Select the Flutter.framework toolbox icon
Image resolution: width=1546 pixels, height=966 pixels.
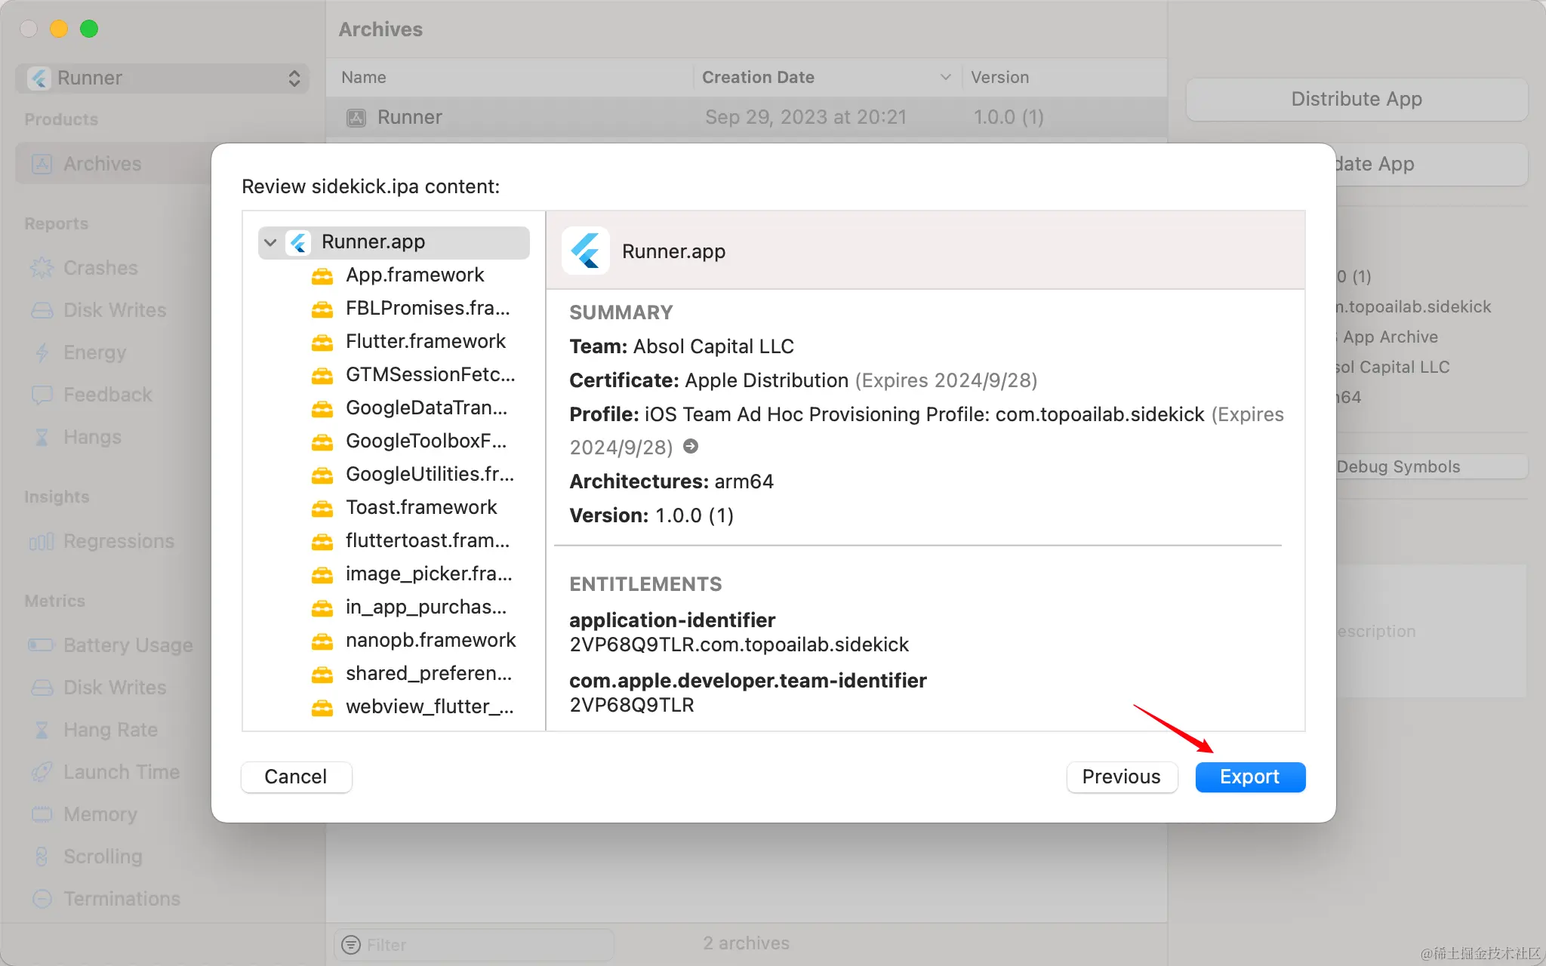322,342
